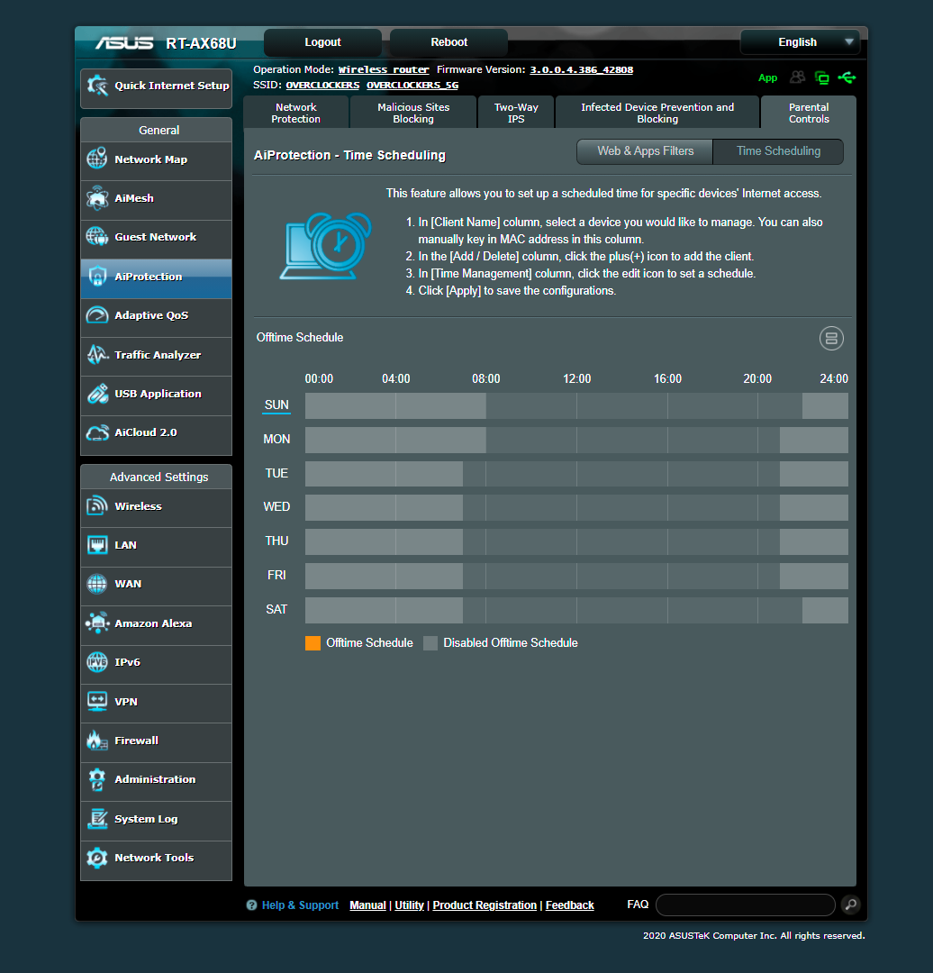Open Wireless advanced settings
933x973 pixels.
(x=156, y=507)
